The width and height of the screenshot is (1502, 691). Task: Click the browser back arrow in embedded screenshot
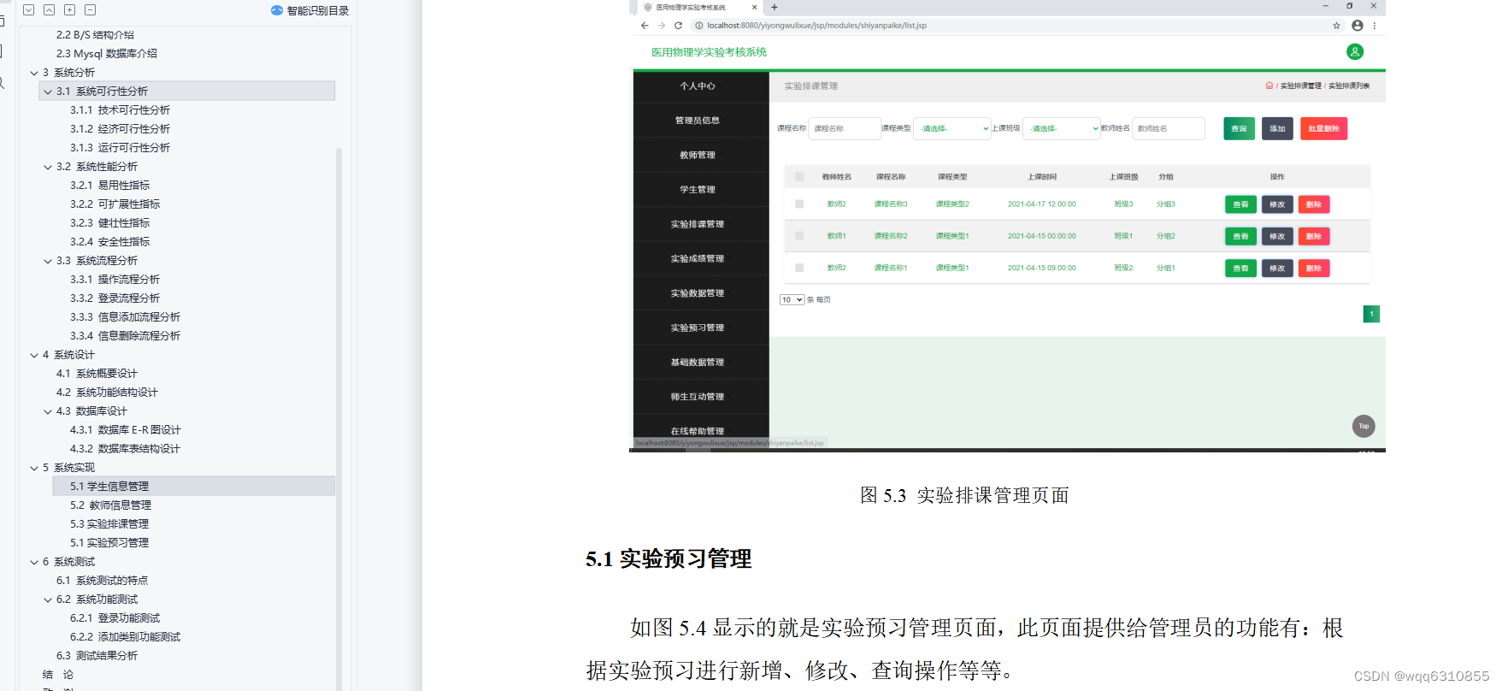pos(645,26)
